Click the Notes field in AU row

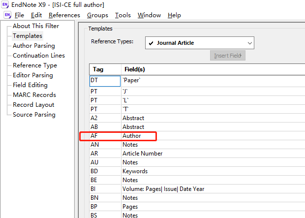coord(213,162)
